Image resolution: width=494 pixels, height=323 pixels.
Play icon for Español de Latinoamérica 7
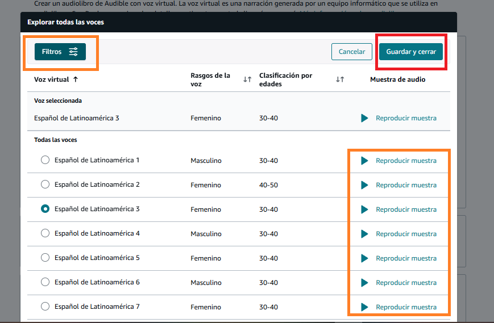[364, 307]
